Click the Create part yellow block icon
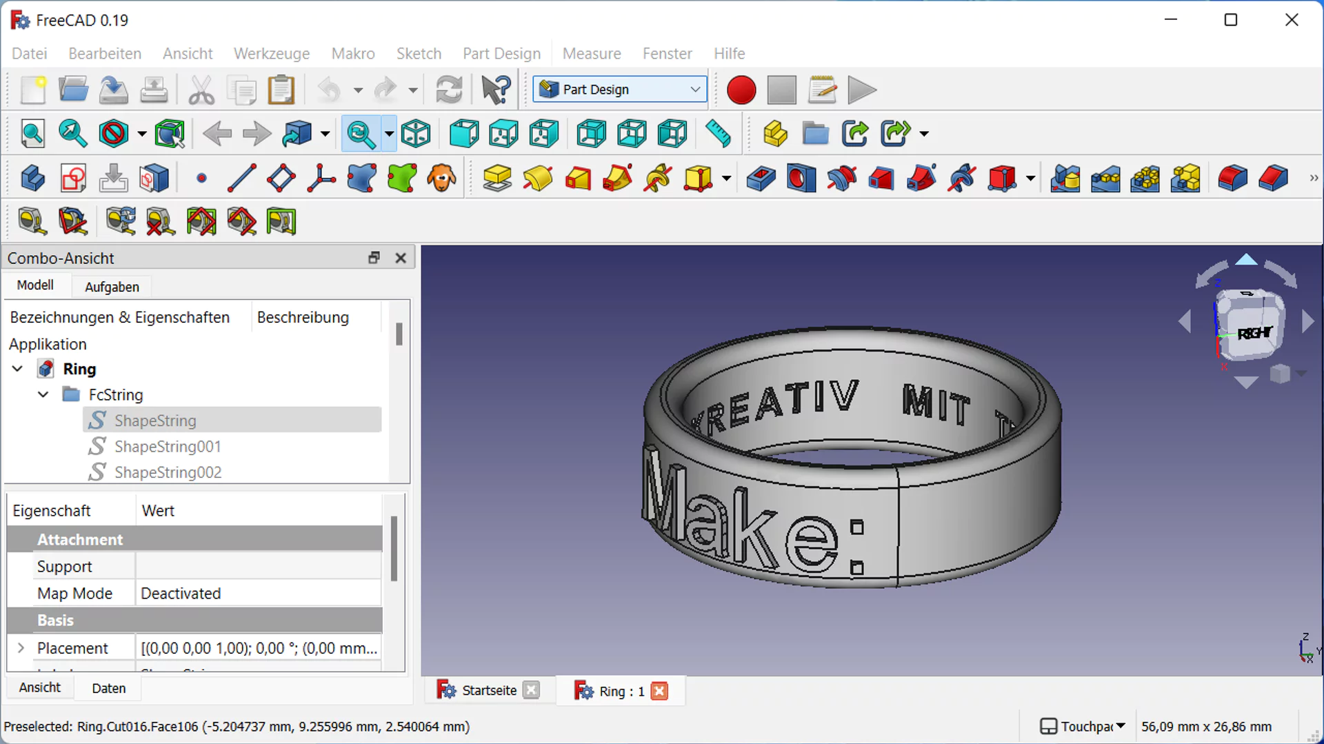The width and height of the screenshot is (1324, 744). point(775,134)
